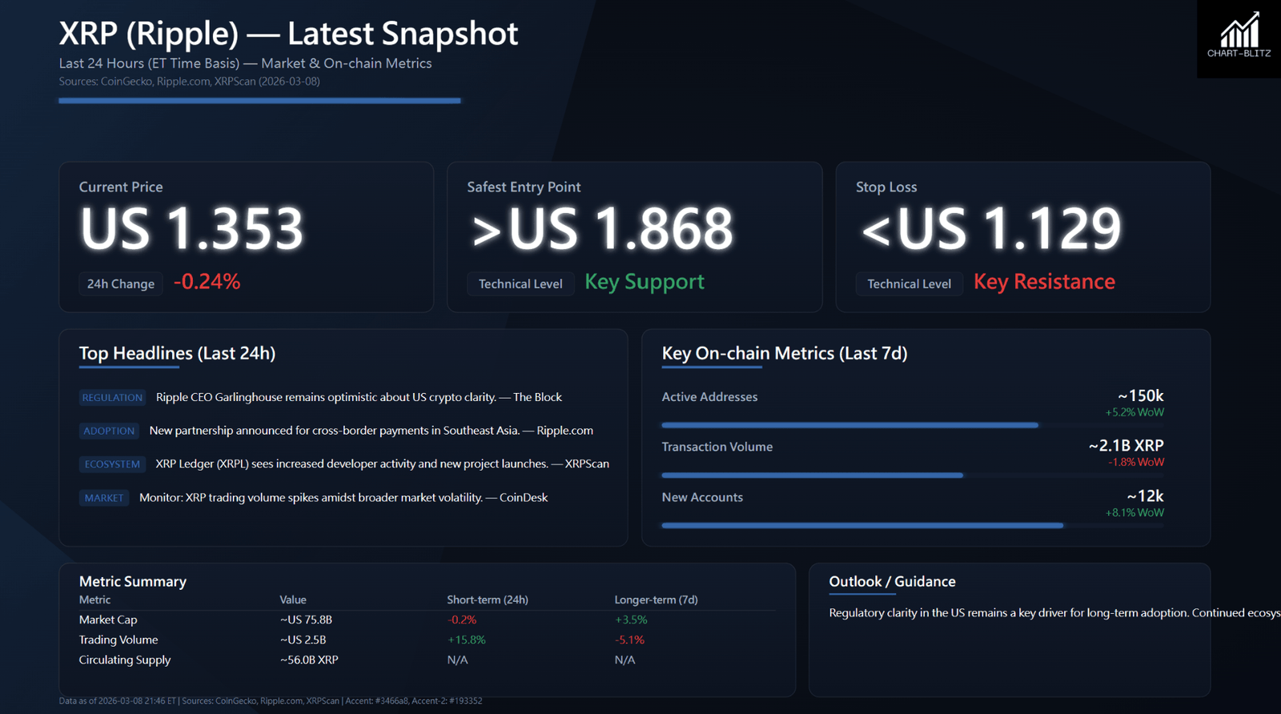Select the REGULATION headline tag
The height and width of the screenshot is (714, 1281).
(x=112, y=397)
